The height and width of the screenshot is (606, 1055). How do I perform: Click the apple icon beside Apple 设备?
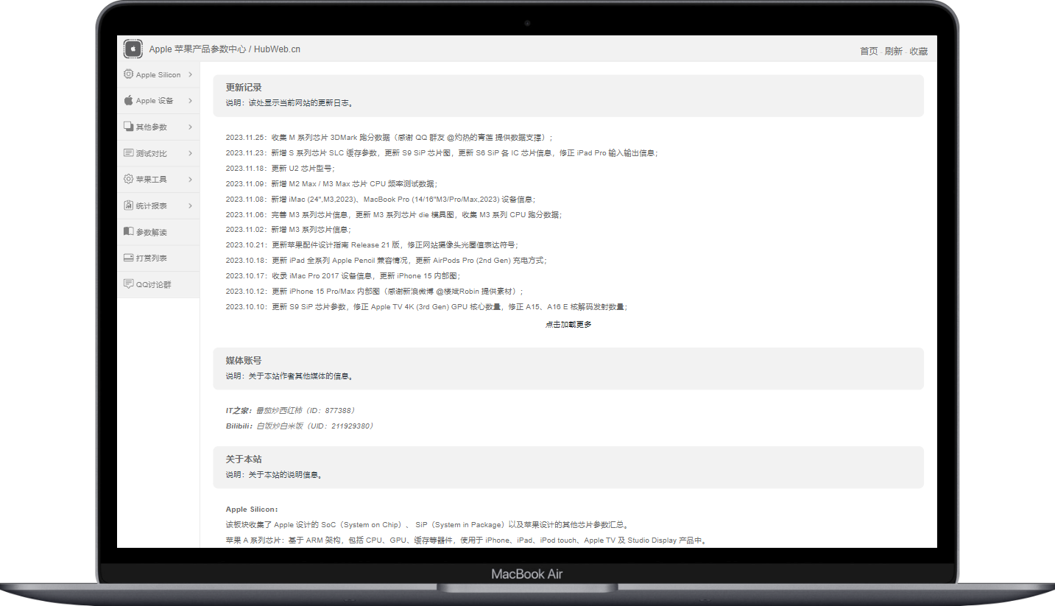pos(129,100)
